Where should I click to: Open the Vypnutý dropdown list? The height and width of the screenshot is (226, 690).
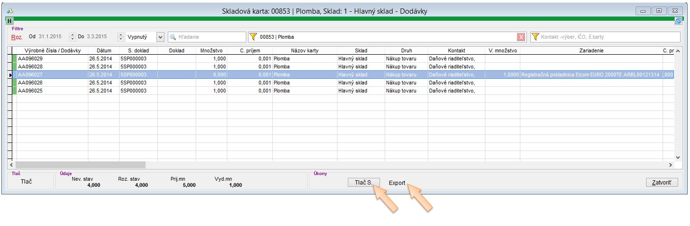tap(160, 37)
